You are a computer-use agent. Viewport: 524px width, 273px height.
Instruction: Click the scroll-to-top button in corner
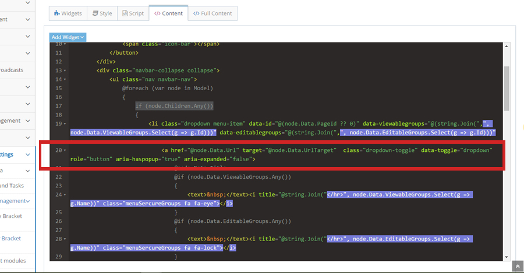pos(517,266)
